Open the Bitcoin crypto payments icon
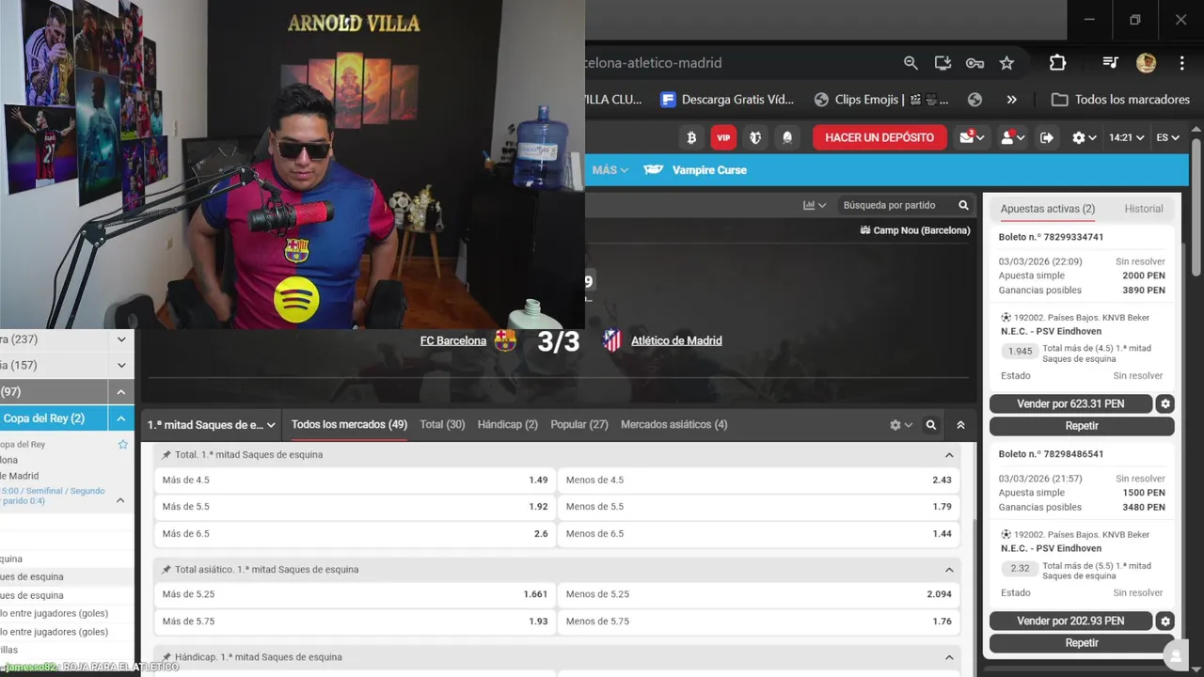Viewport: 1204px width, 677px height. (691, 137)
